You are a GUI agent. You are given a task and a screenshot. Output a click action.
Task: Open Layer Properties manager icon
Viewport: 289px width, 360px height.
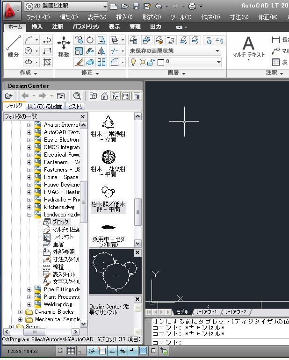coord(133,40)
